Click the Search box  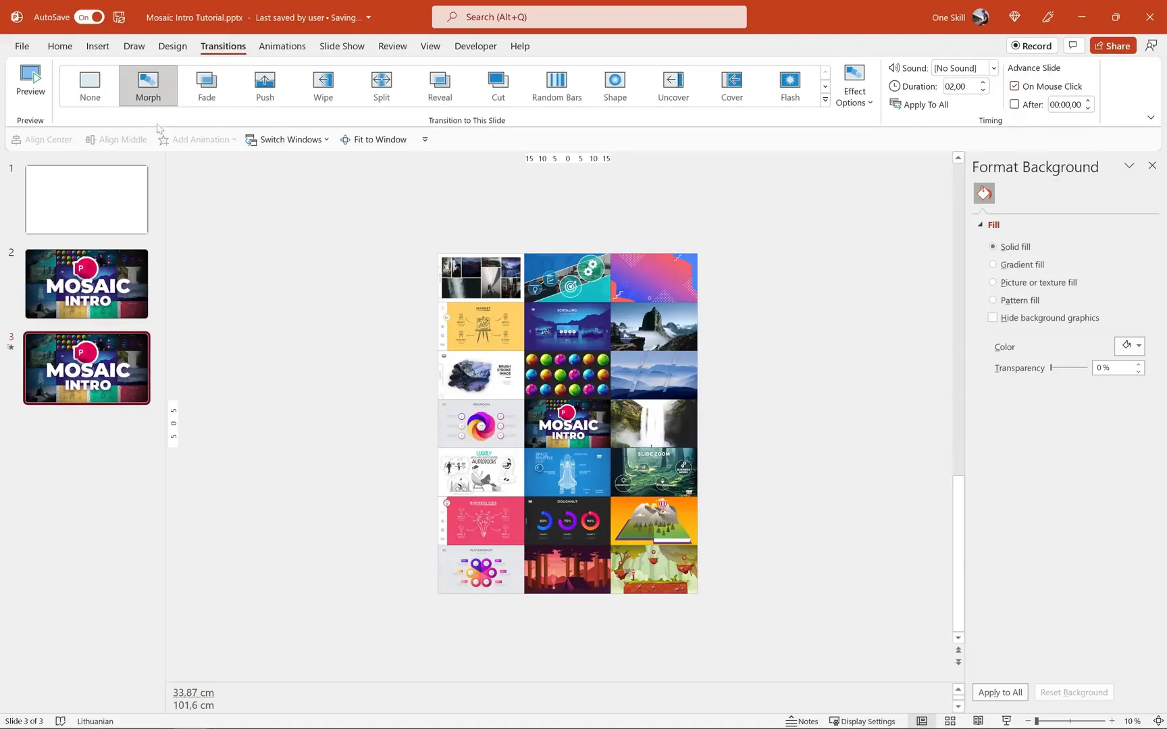pos(589,17)
